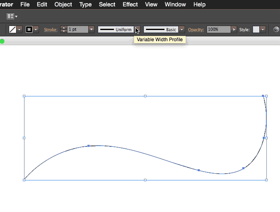Click the arrange documents icon
This screenshot has height=212, width=280.
[10, 16]
